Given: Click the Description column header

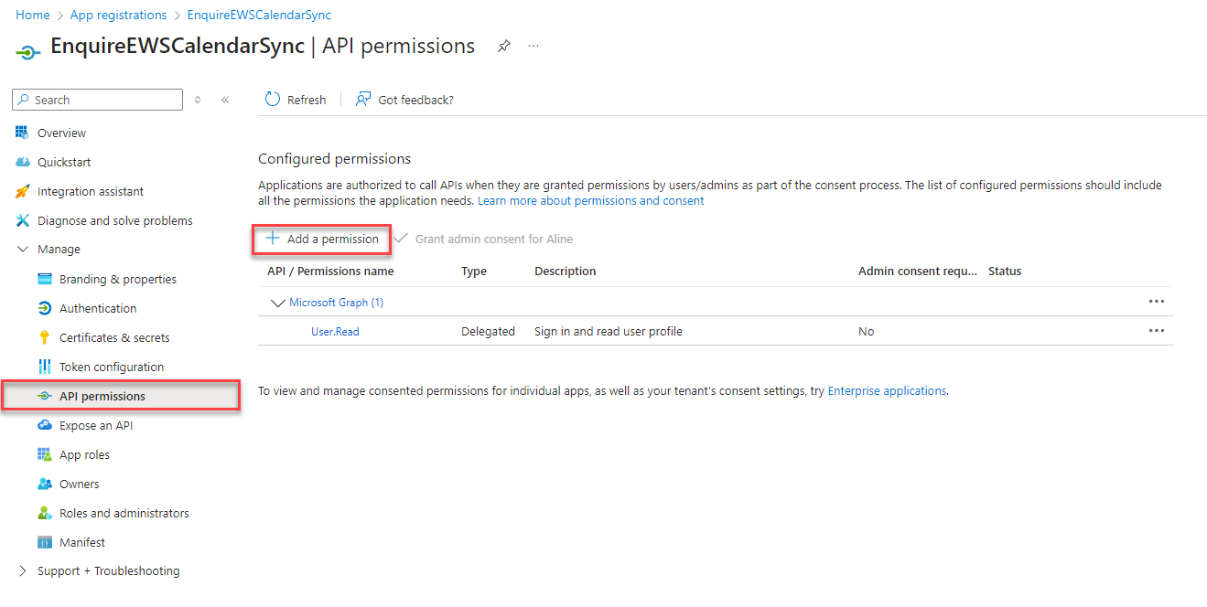Looking at the screenshot, I should 565,271.
